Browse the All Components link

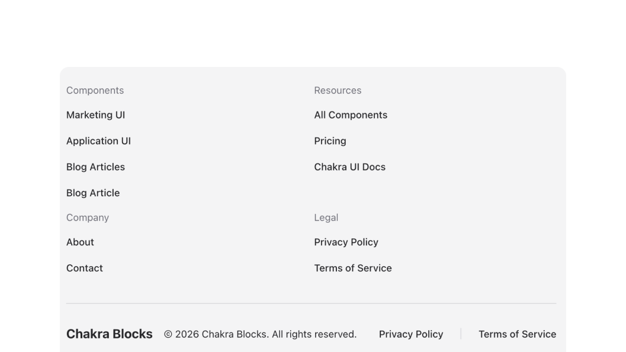click(x=351, y=115)
